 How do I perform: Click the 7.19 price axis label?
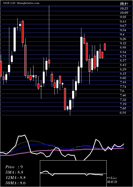(x=123, y=104)
